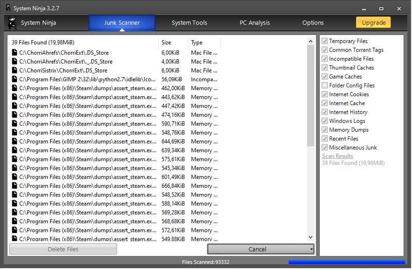The image size is (412, 270).
Task: Select the 575,61KiB file size entry
Action: (x=173, y=159)
